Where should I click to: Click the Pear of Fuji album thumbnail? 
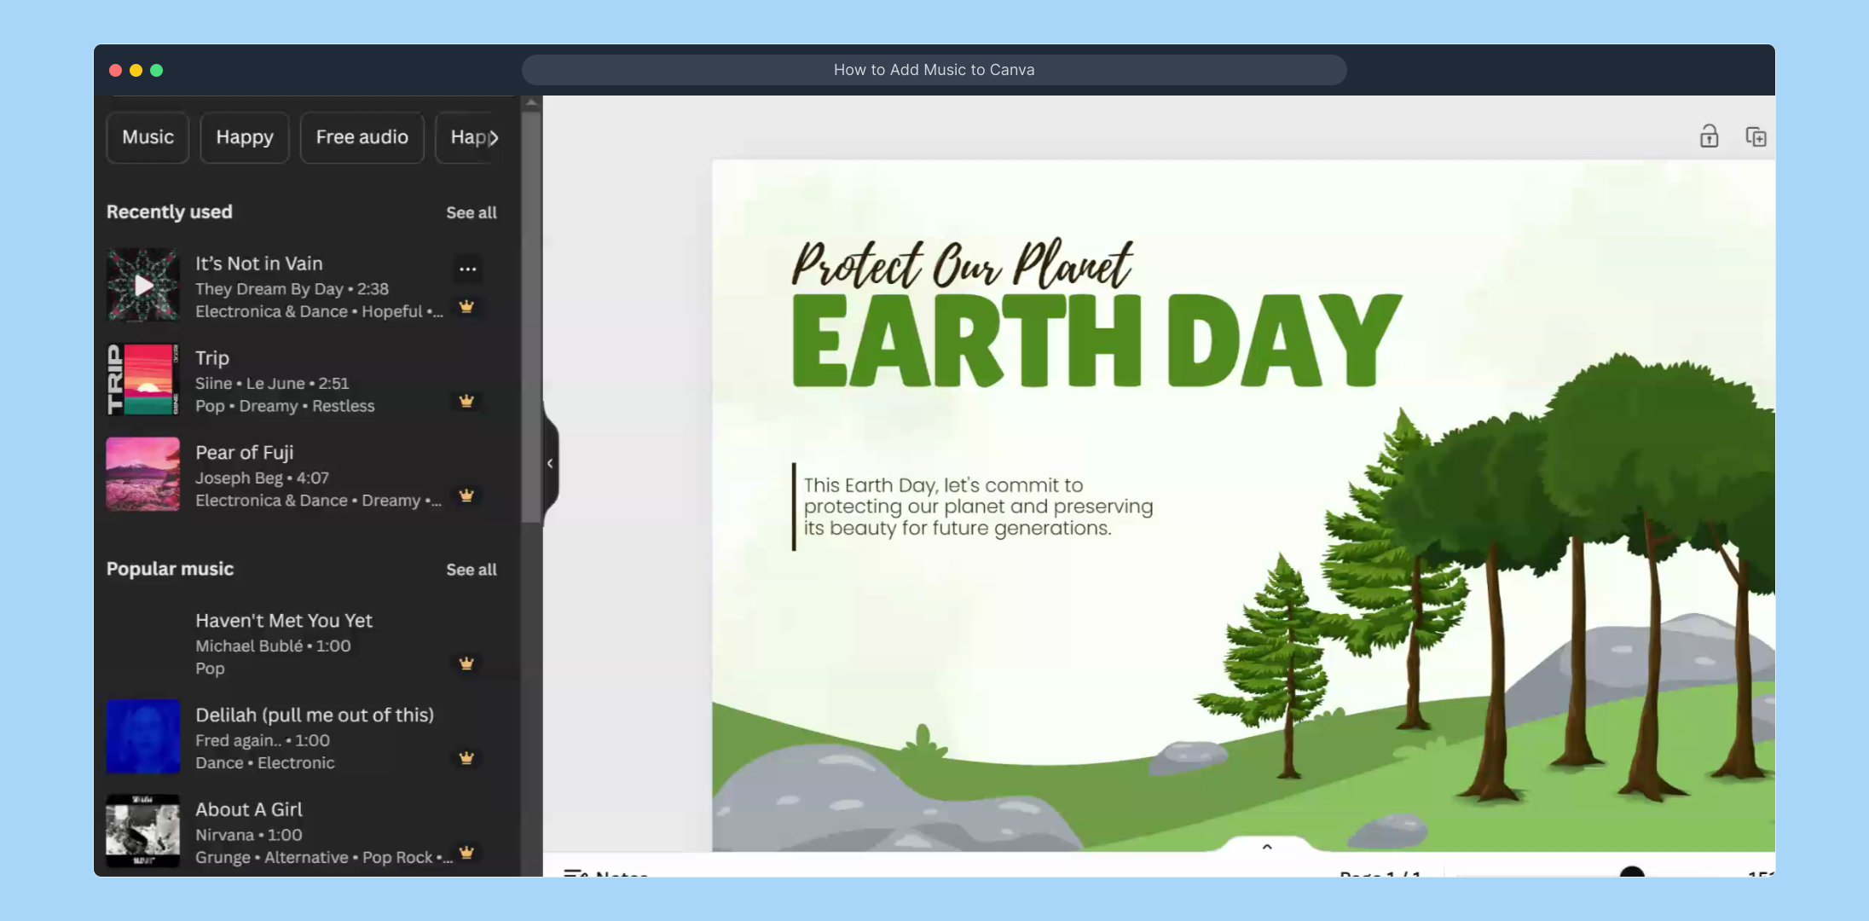[x=143, y=474]
